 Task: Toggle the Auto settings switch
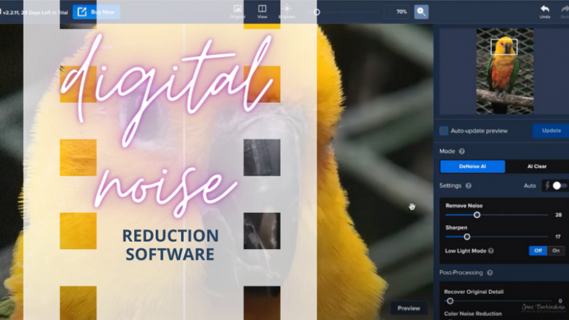click(x=560, y=185)
